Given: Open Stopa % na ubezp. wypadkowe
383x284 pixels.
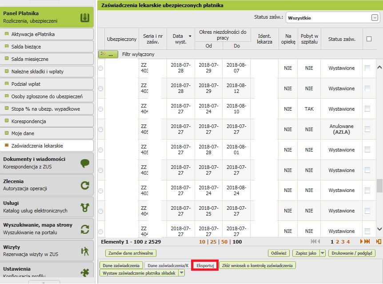Looking at the screenshot, I should click(x=47, y=109).
